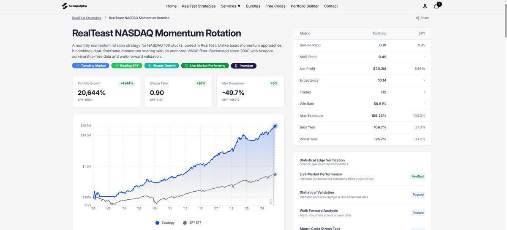Go to the Bundles page

[x=253, y=6]
